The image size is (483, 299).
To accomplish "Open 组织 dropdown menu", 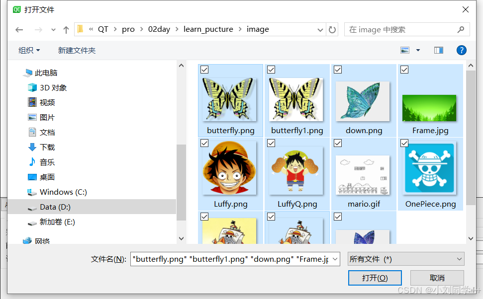I will click(x=29, y=50).
